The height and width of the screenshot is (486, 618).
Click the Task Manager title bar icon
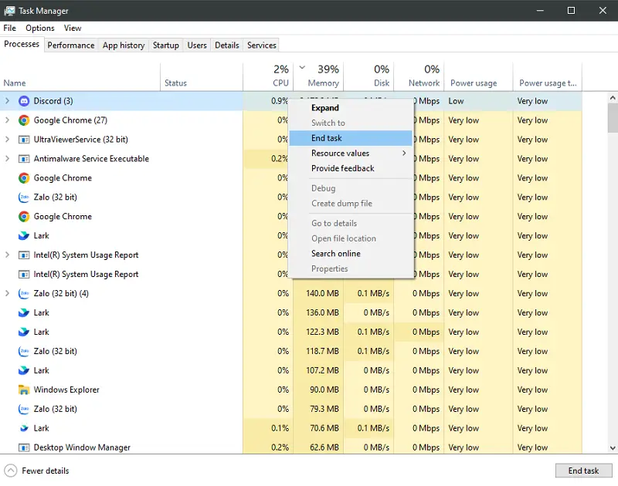click(11, 11)
